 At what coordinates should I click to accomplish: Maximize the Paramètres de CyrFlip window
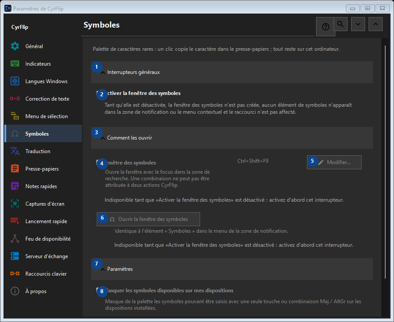(368, 8)
